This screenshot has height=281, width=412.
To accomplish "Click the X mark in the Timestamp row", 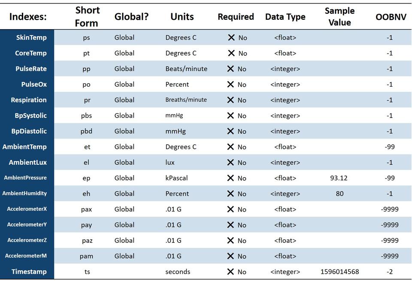I will [230, 272].
